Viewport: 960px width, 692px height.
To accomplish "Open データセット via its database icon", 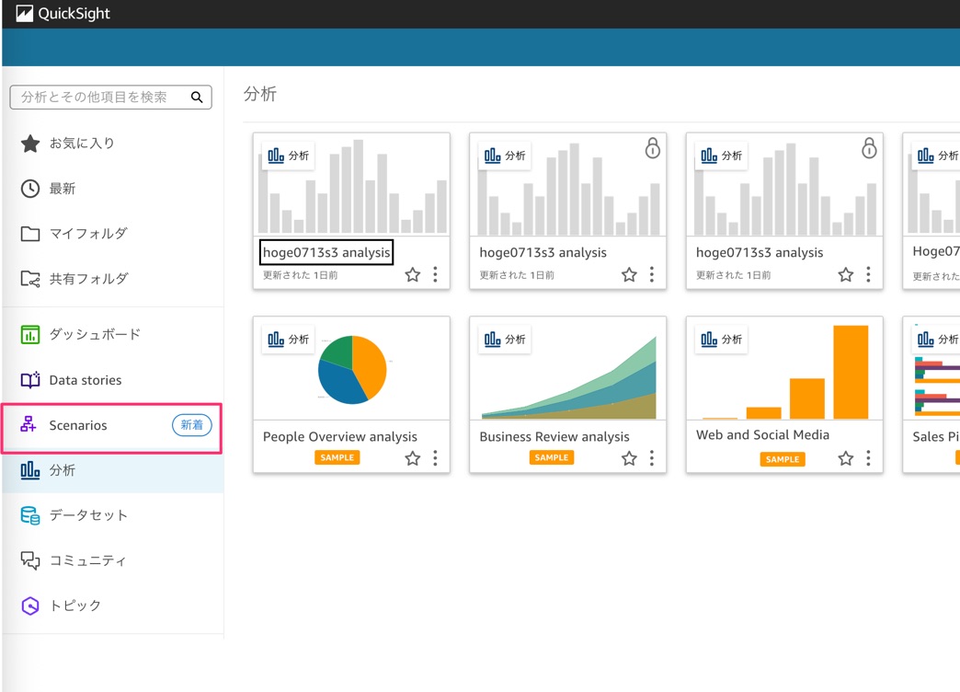I will tap(30, 515).
